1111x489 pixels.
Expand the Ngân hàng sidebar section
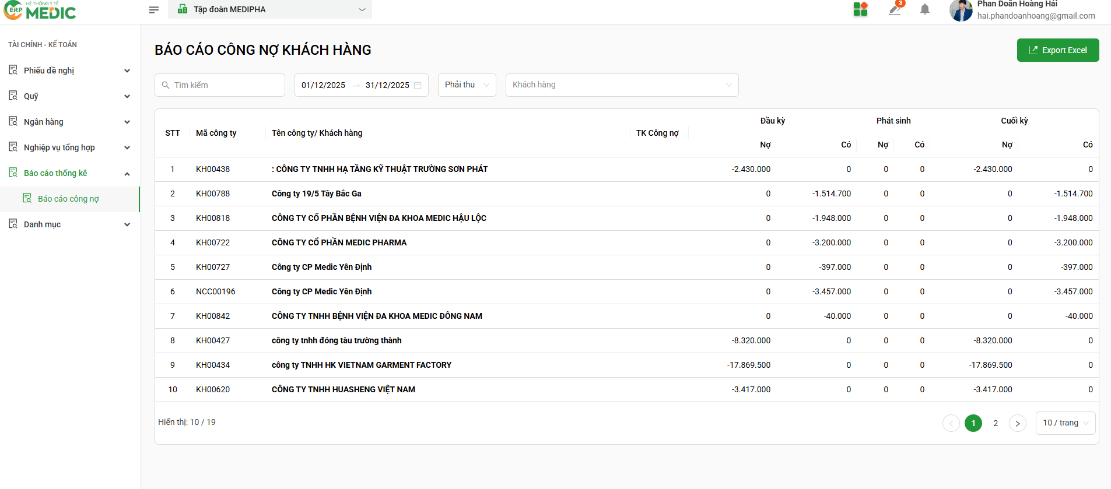pyautogui.click(x=69, y=122)
